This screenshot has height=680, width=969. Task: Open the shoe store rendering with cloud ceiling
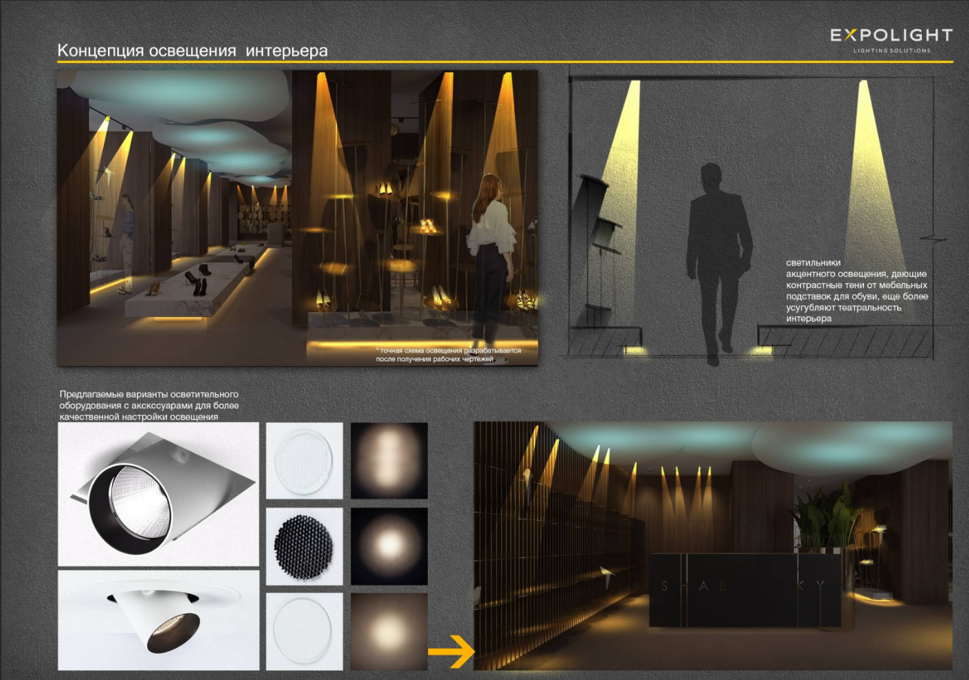tap(173, 218)
